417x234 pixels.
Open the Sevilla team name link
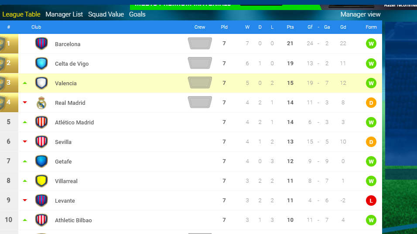click(x=63, y=142)
